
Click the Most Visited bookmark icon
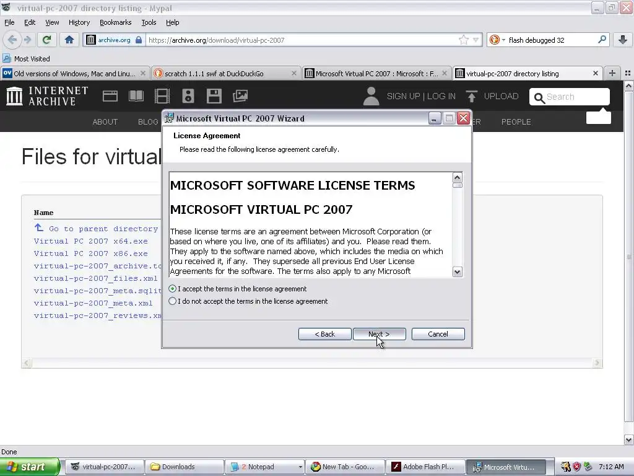[x=6, y=58]
